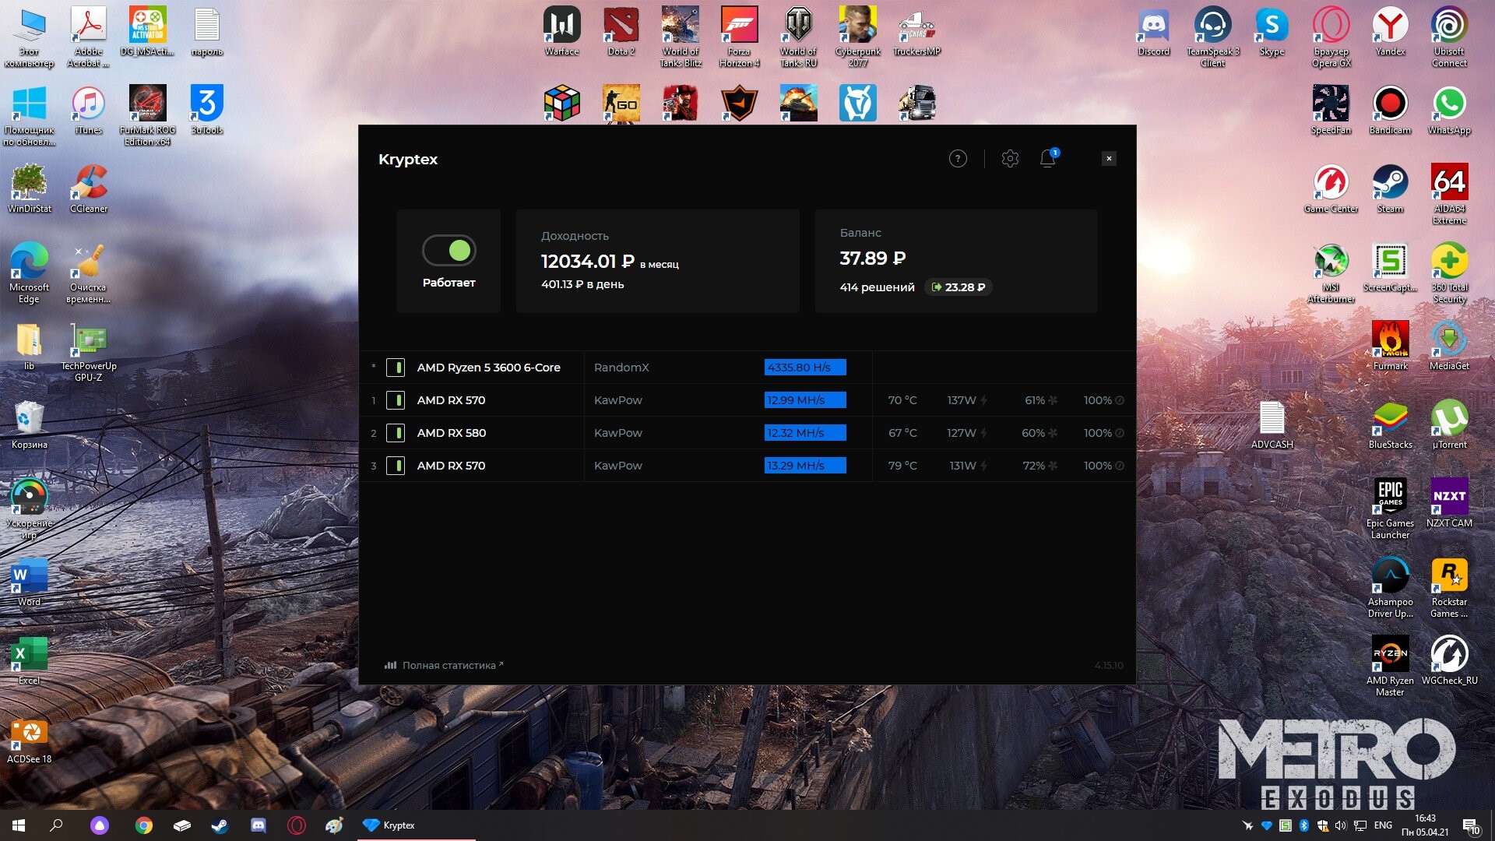Switch ENG input language in tray
The image size is (1495, 841).
[x=1383, y=825]
